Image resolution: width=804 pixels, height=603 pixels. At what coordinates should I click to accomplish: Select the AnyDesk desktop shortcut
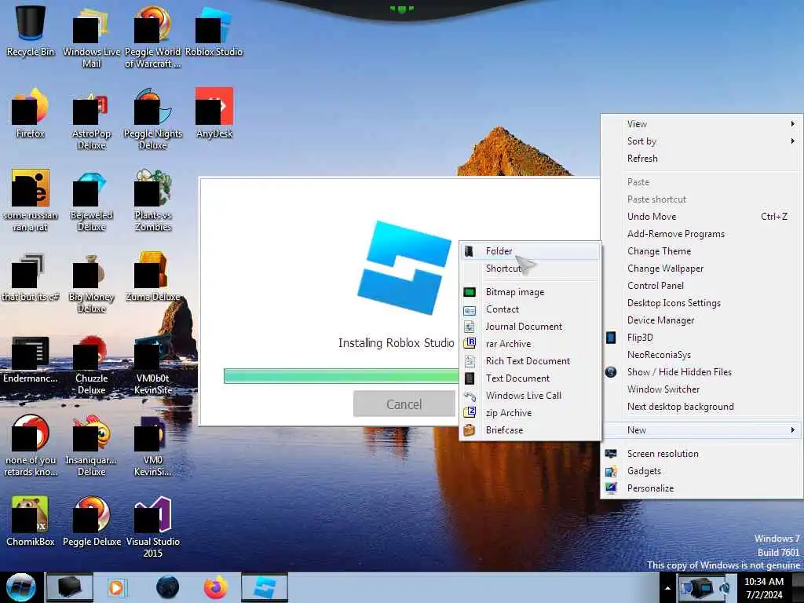coord(214,113)
